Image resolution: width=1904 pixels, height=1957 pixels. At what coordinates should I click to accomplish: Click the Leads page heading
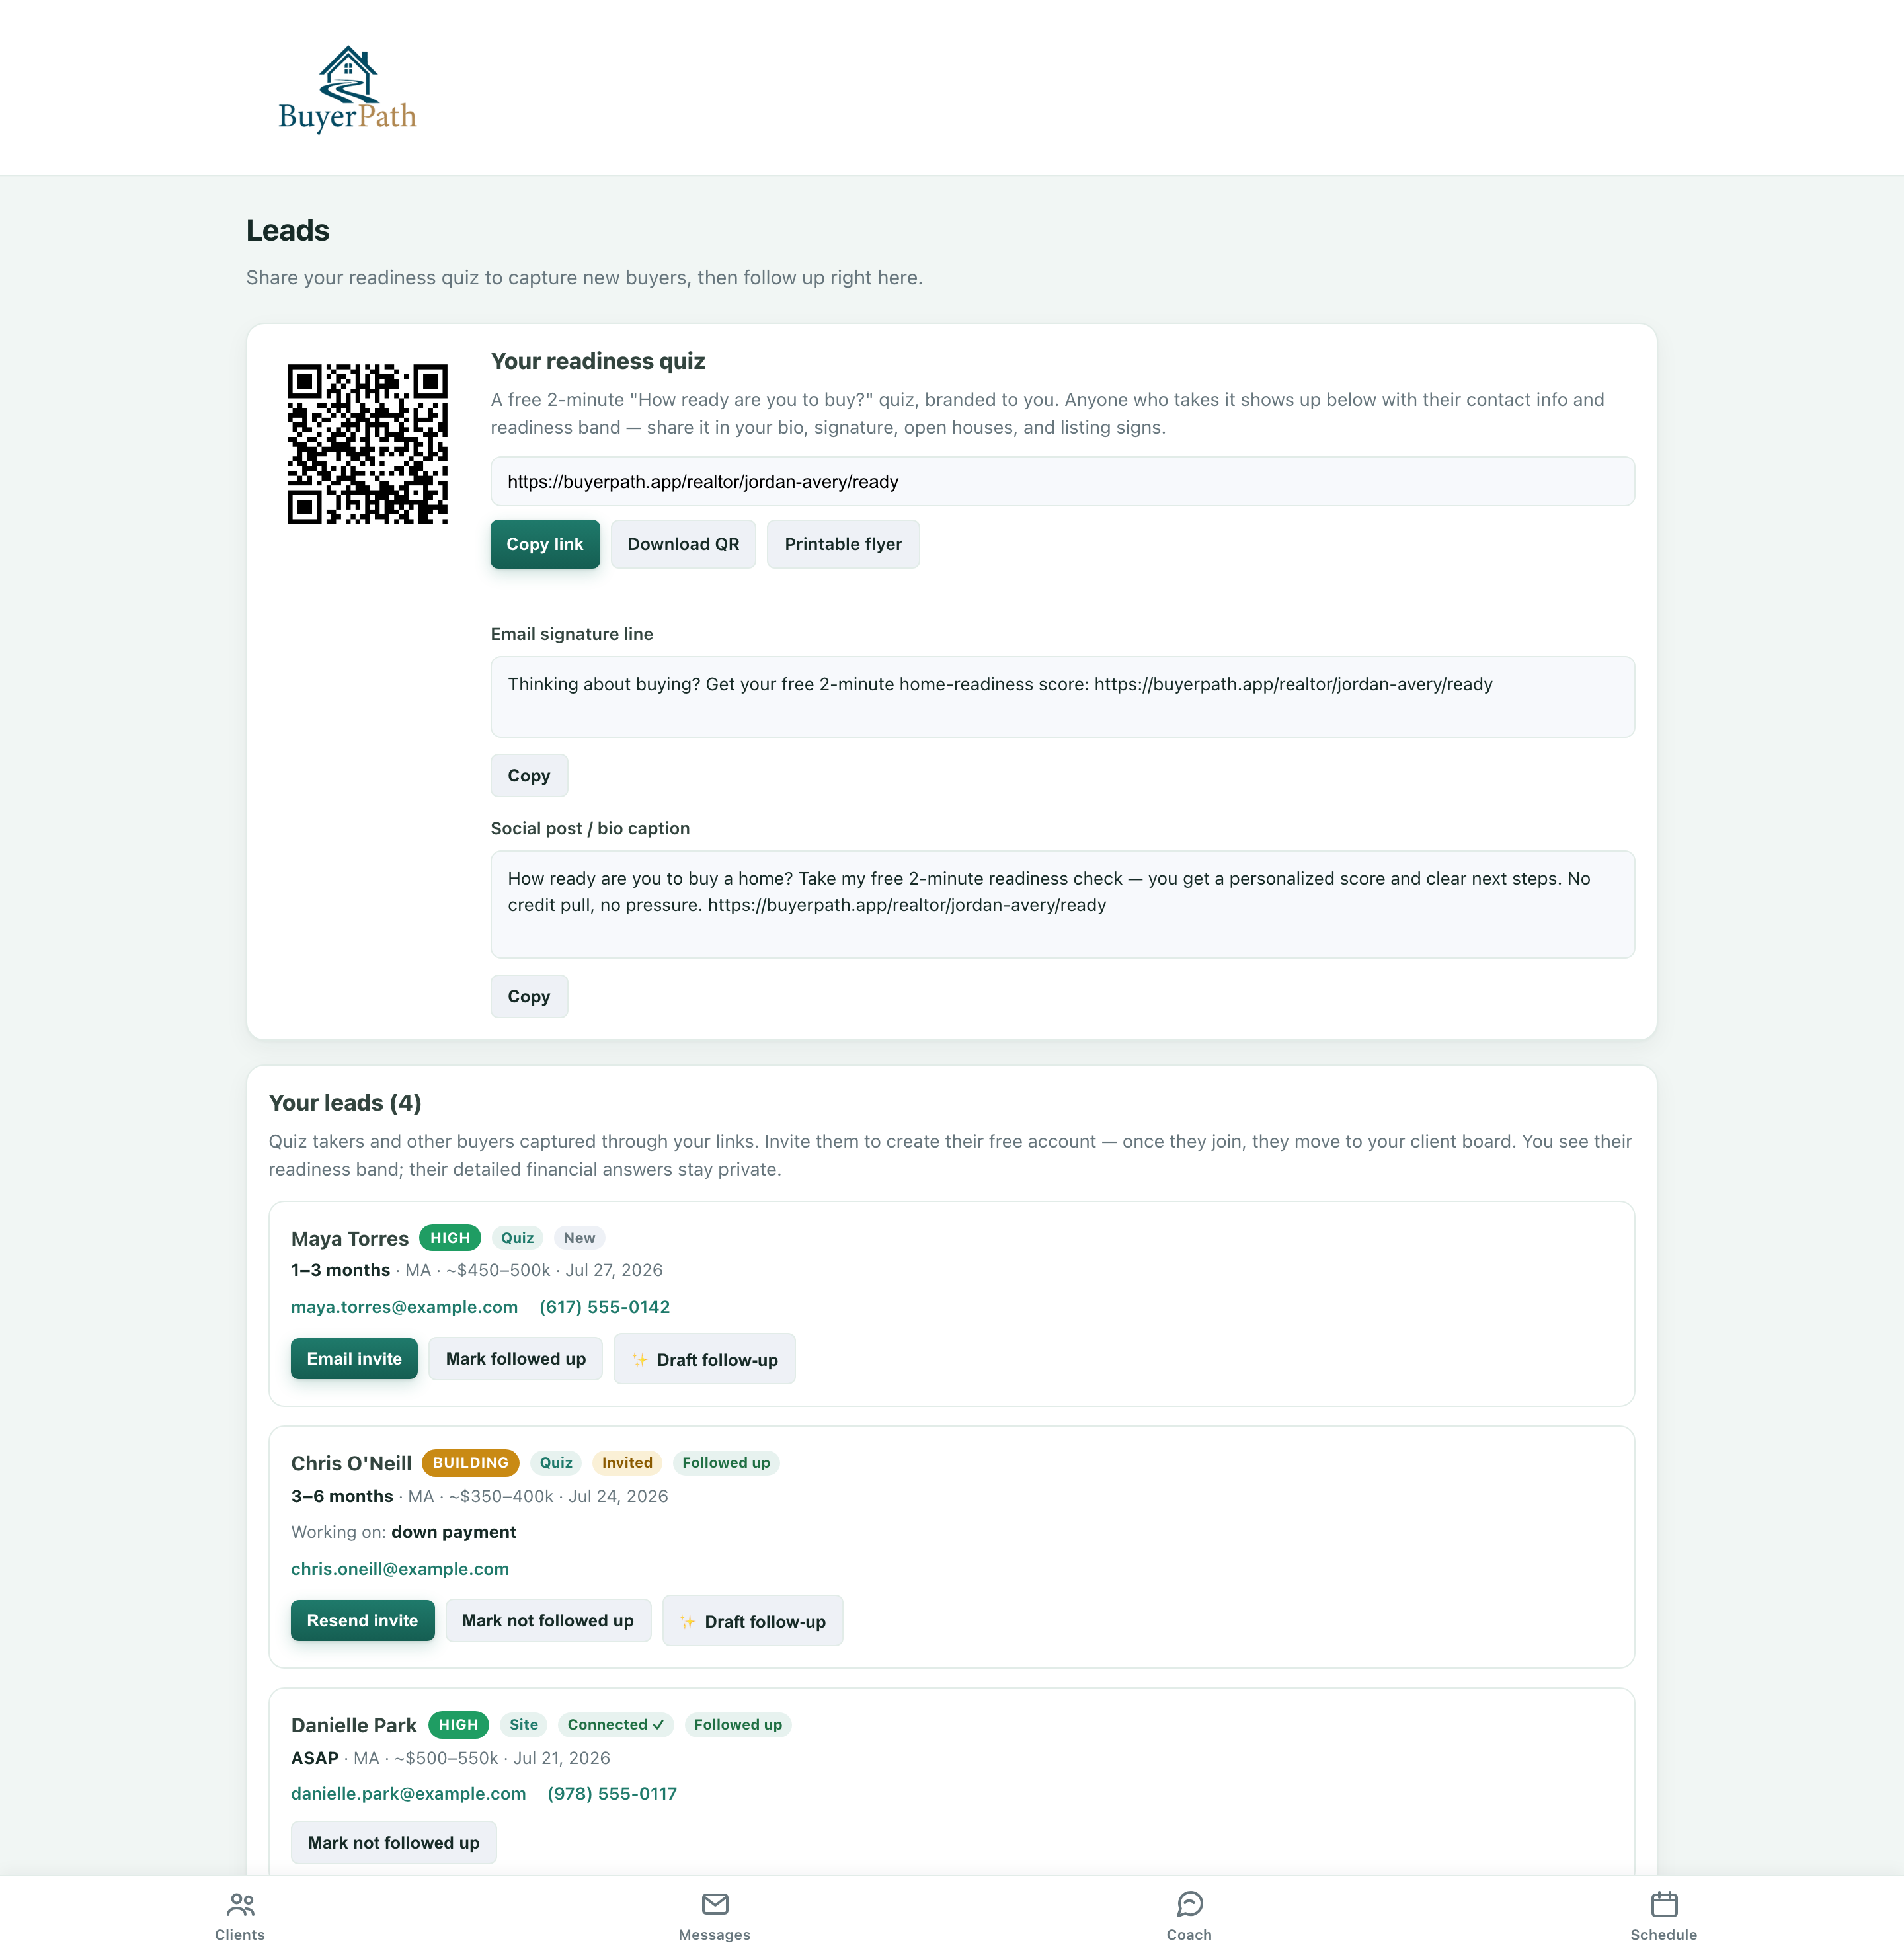(288, 231)
